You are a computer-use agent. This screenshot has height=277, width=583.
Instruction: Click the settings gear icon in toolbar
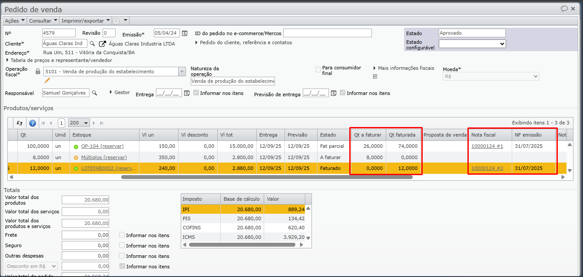click(116, 21)
